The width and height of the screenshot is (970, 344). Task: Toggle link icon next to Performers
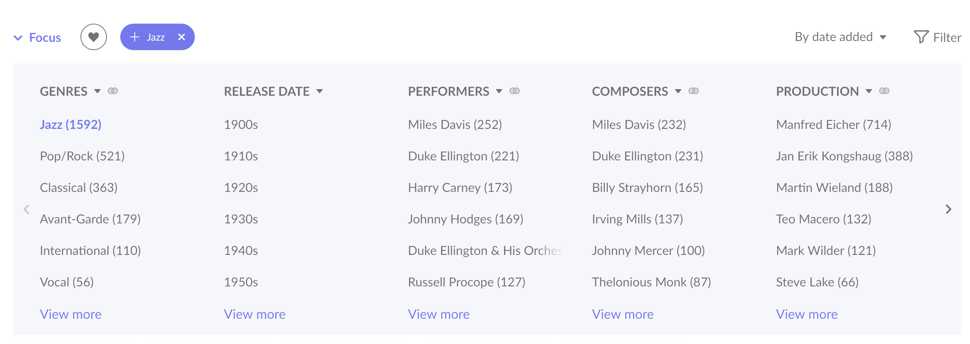tap(514, 91)
